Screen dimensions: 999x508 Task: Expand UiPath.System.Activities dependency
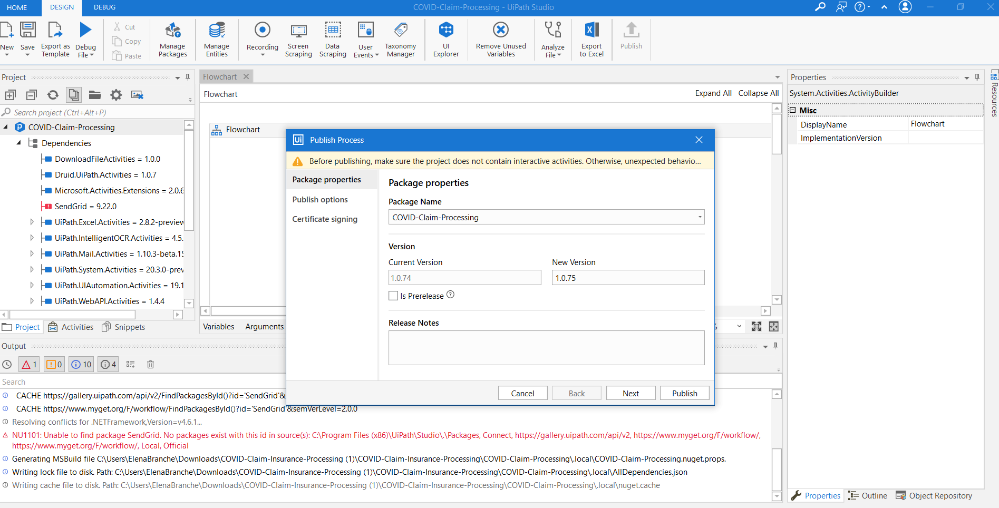32,270
